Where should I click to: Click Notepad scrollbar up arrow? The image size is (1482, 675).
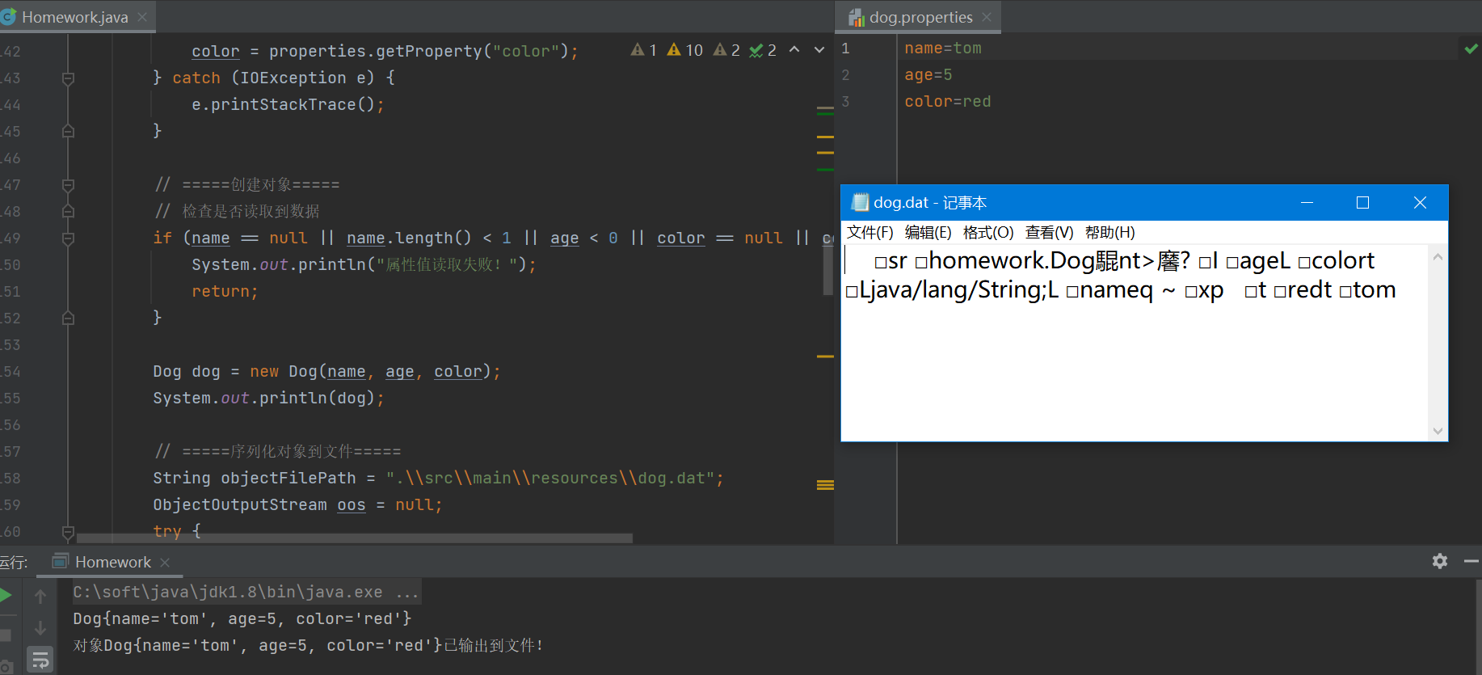tap(1438, 256)
